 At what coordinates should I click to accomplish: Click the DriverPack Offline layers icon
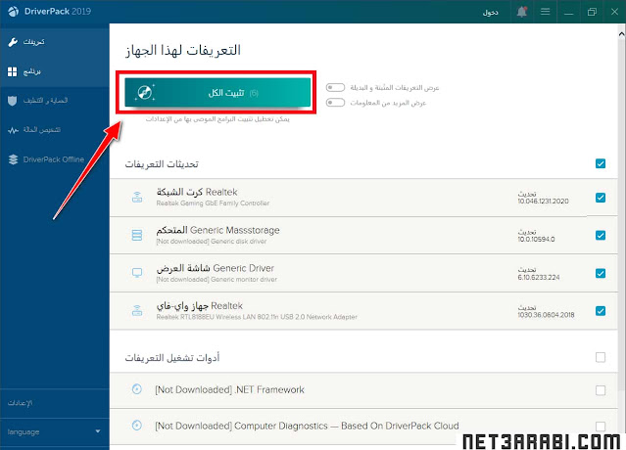click(x=13, y=159)
